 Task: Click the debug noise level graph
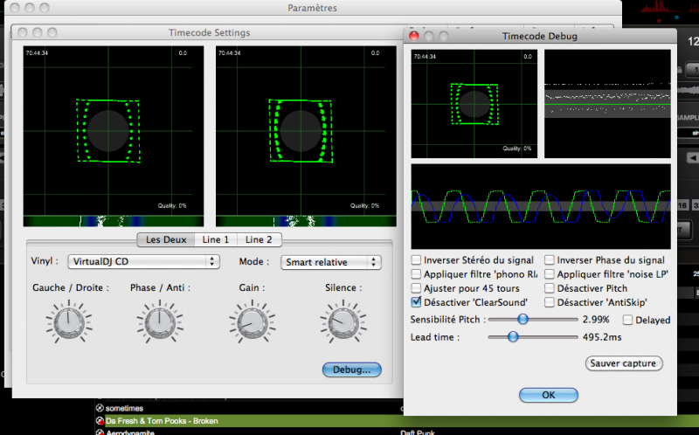[x=607, y=103]
